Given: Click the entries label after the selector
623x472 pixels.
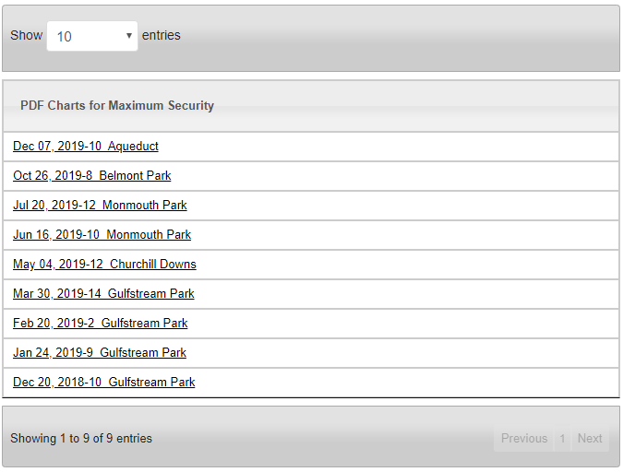Looking at the screenshot, I should pyautogui.click(x=162, y=36).
